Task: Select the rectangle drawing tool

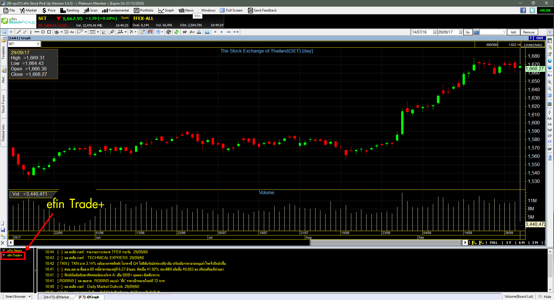Action: [x=49, y=32]
